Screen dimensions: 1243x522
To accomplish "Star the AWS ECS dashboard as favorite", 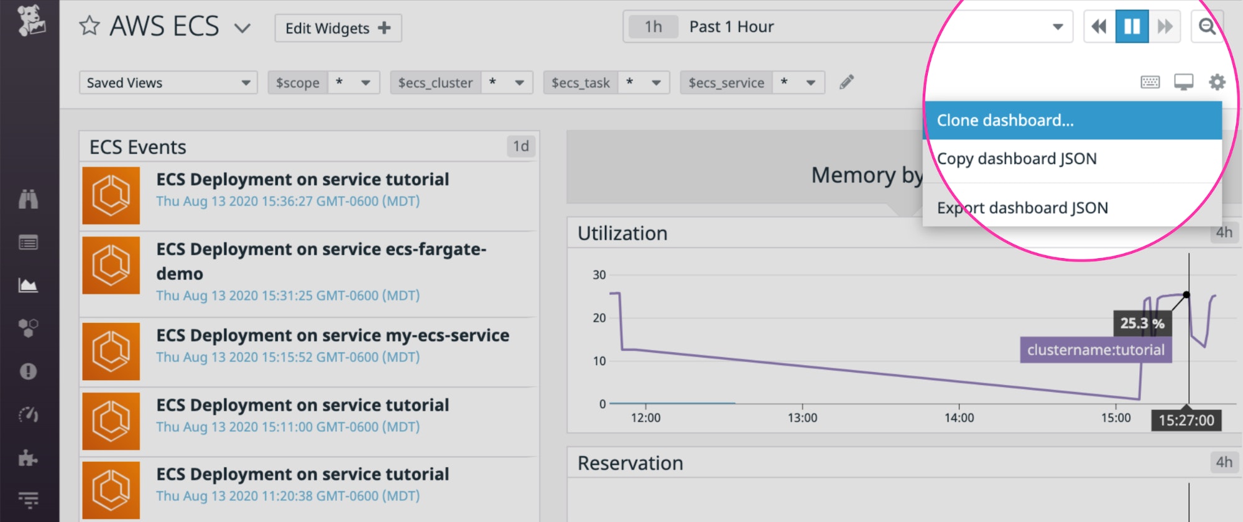I will pos(90,26).
